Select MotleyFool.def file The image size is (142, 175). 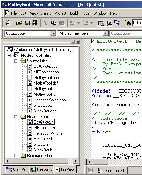[x=46, y=83]
